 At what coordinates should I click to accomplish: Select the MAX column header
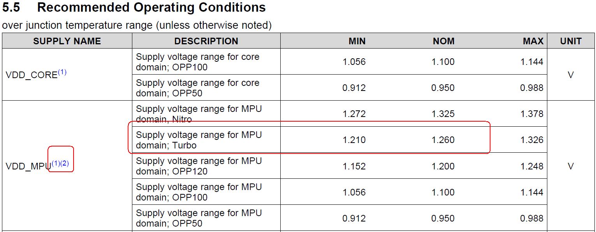click(533, 41)
